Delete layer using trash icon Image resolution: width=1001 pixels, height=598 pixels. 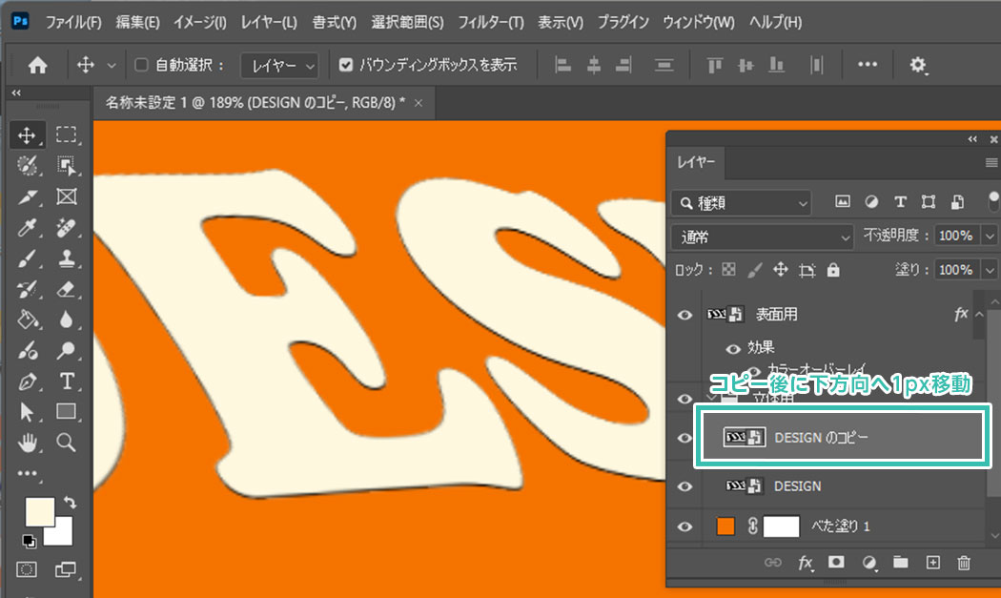pos(964,563)
